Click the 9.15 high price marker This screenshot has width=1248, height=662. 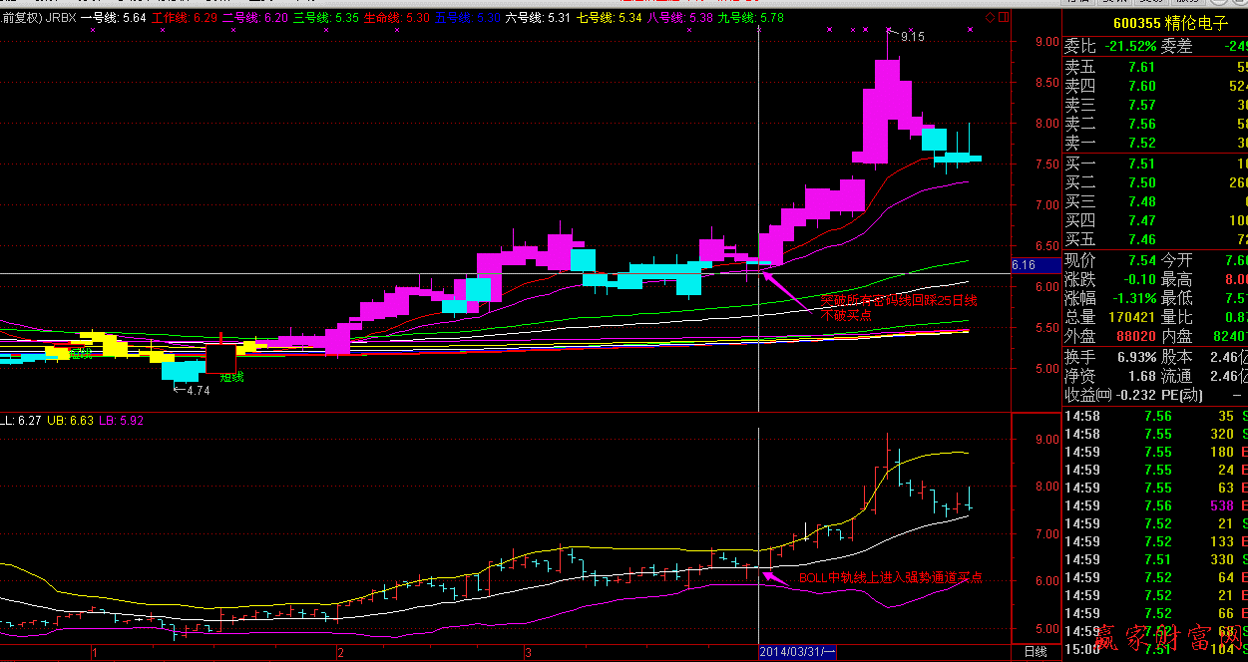[x=911, y=37]
